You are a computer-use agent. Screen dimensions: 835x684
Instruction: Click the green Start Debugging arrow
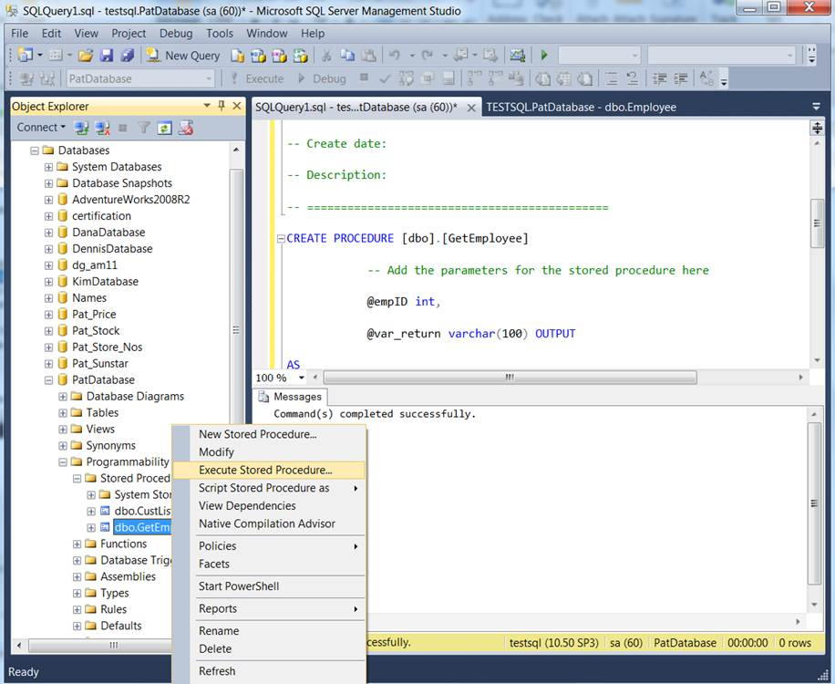543,55
